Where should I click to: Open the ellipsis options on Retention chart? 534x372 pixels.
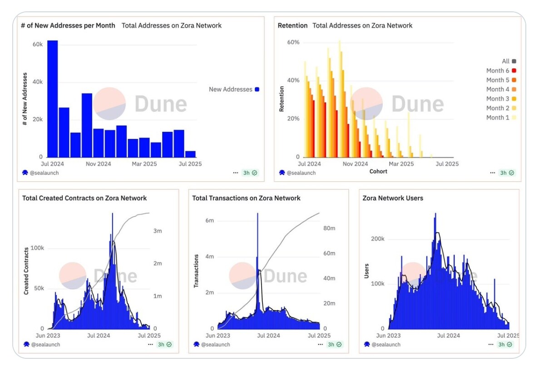click(492, 173)
